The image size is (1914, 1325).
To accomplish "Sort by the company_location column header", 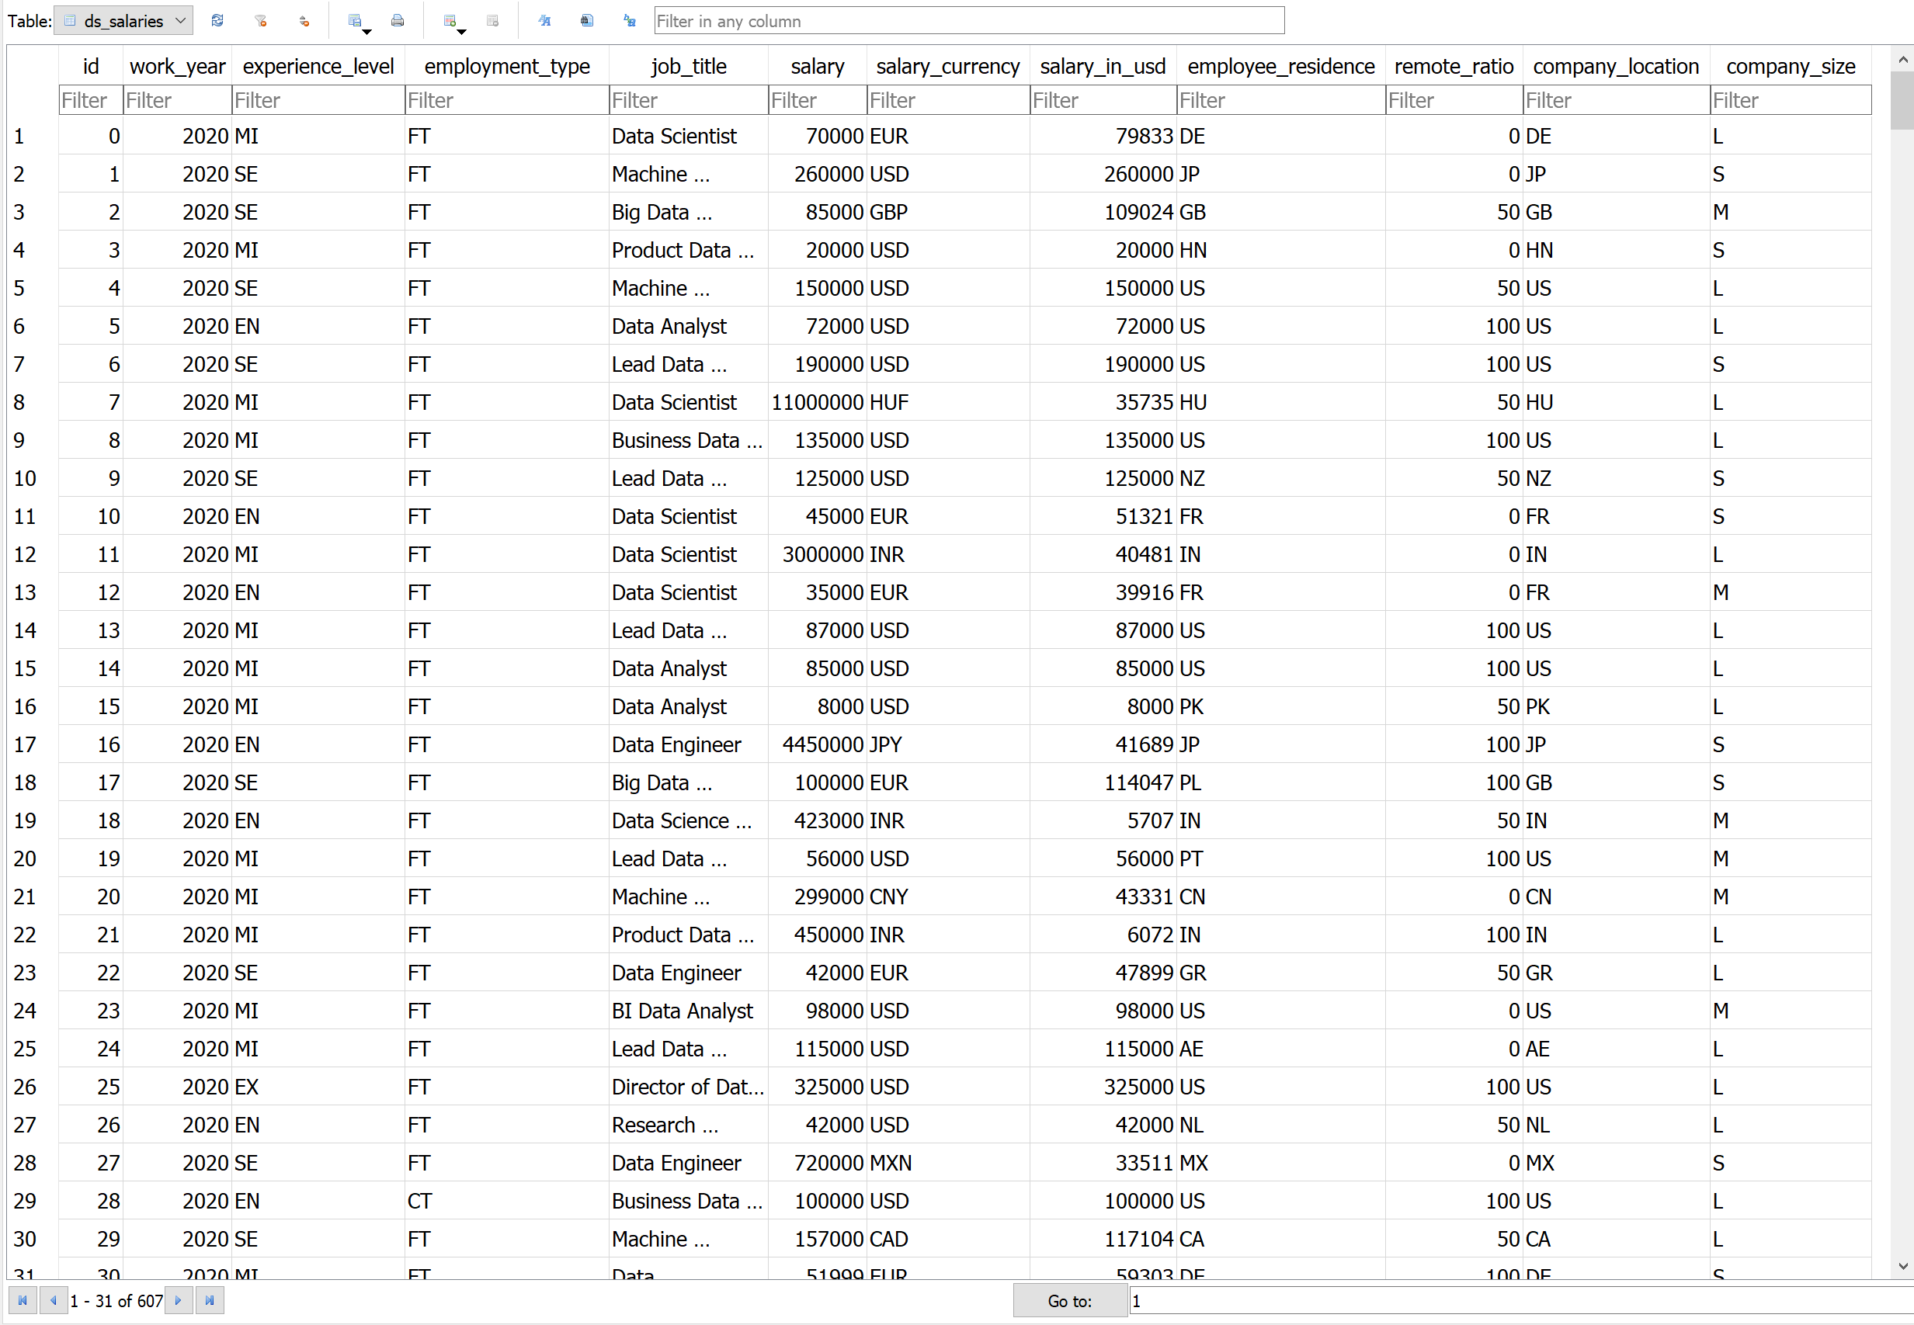I will 1617,67.
